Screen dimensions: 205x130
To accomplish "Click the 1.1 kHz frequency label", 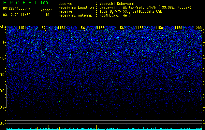I will pos(3,42).
